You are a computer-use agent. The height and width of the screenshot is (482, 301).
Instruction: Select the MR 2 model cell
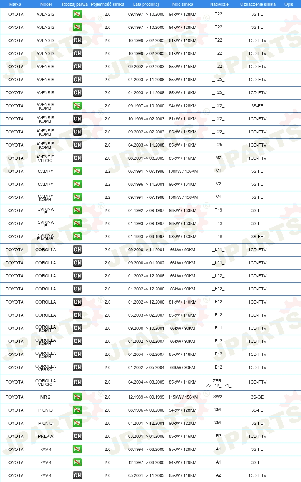(x=45, y=397)
